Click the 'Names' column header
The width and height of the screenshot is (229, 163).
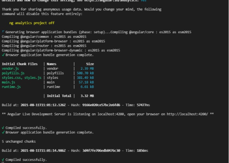52,64
